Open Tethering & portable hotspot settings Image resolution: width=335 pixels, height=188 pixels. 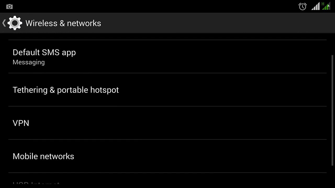[167, 90]
